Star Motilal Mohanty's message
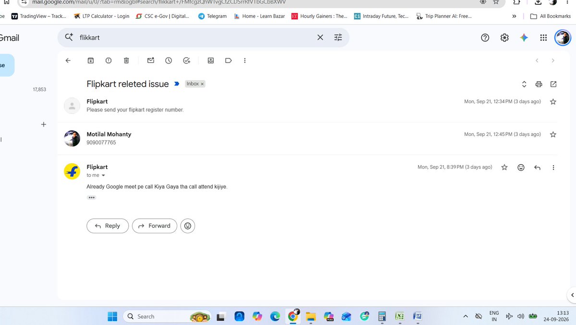576x325 pixels. [553, 134]
